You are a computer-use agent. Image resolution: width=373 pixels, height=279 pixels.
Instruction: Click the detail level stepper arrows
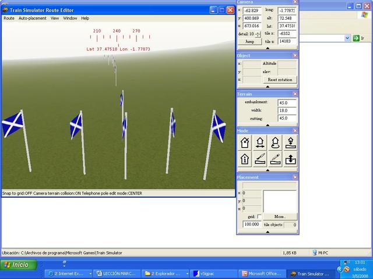click(258, 34)
